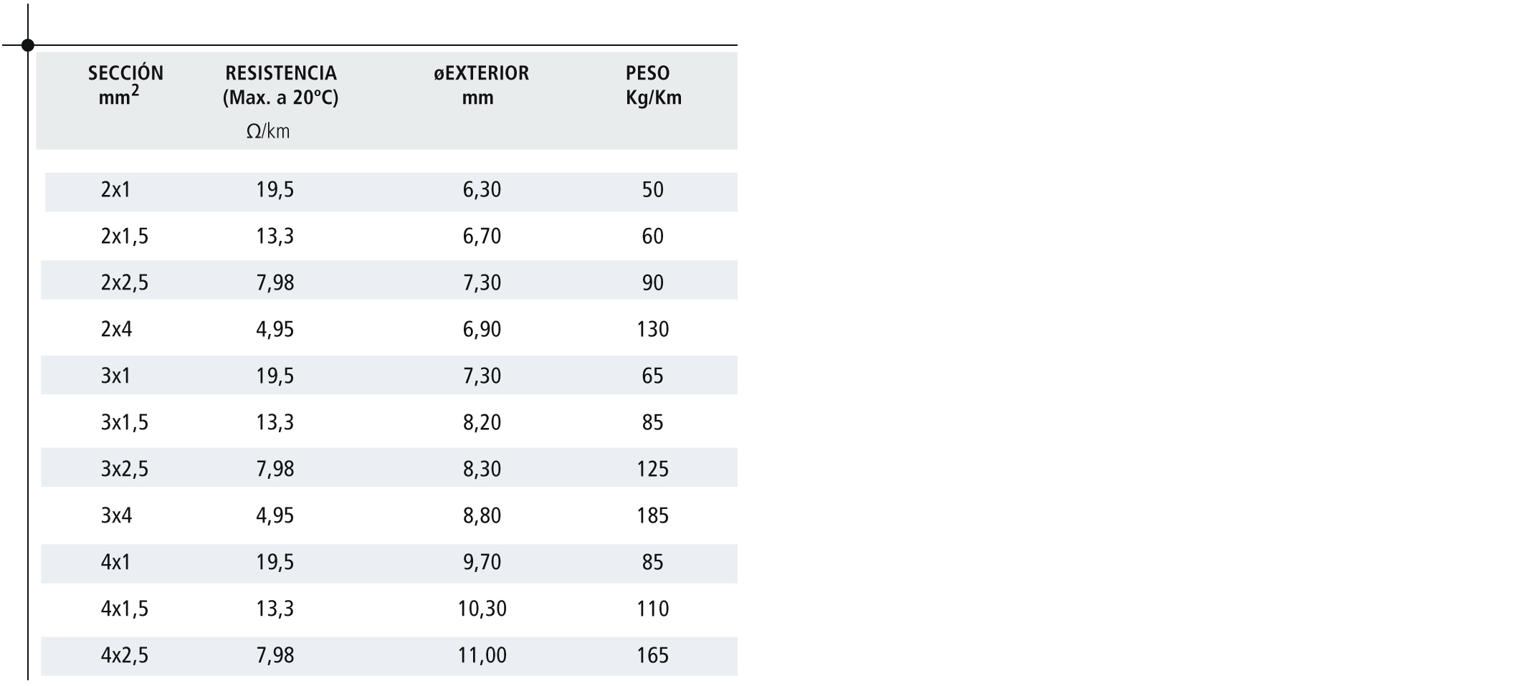1539x686 pixels.
Task: Click the weight value 130
Action: click(652, 330)
